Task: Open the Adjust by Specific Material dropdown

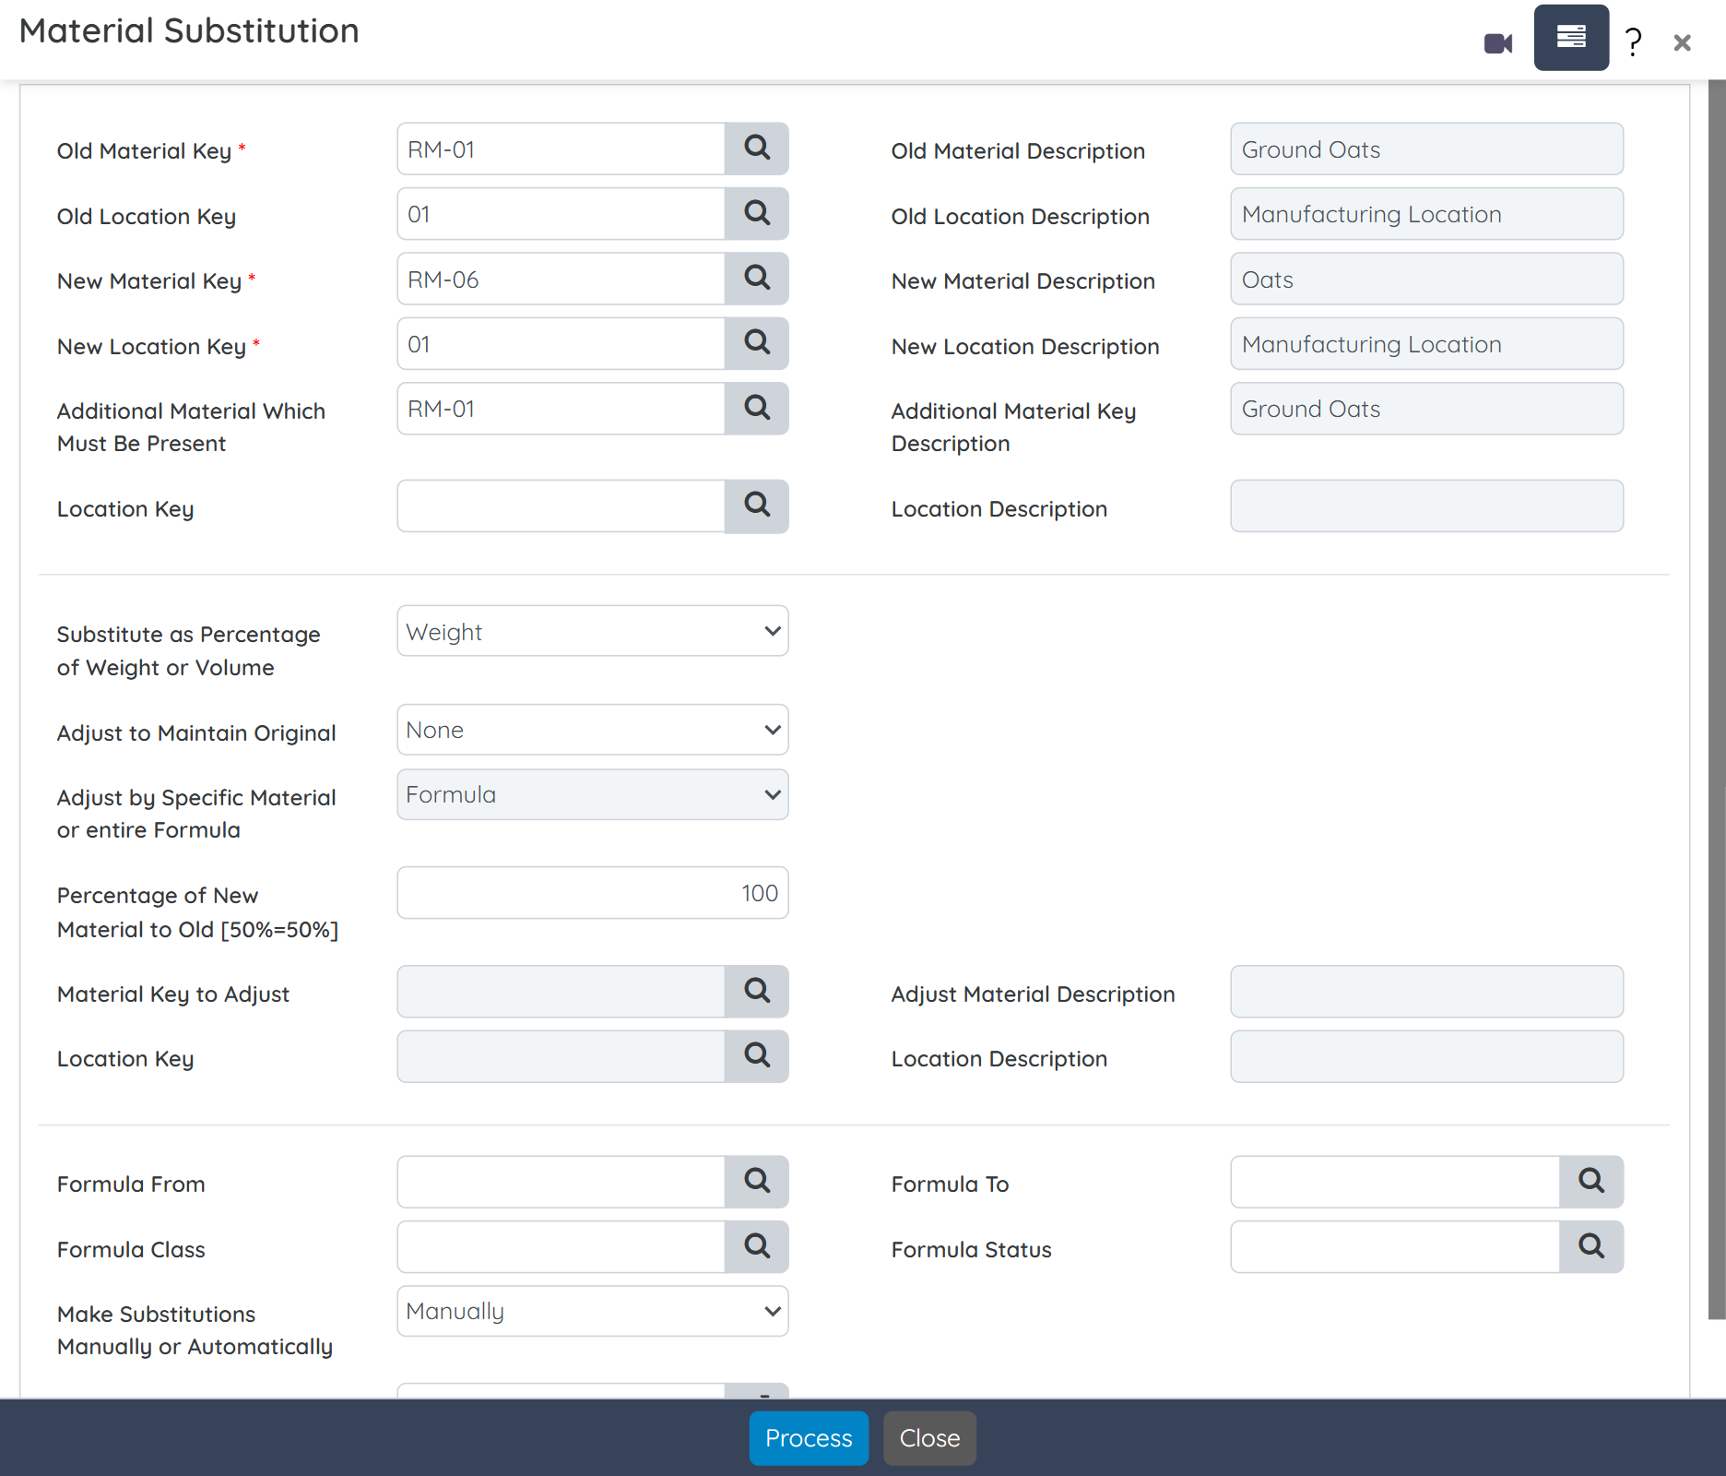Action: (592, 794)
